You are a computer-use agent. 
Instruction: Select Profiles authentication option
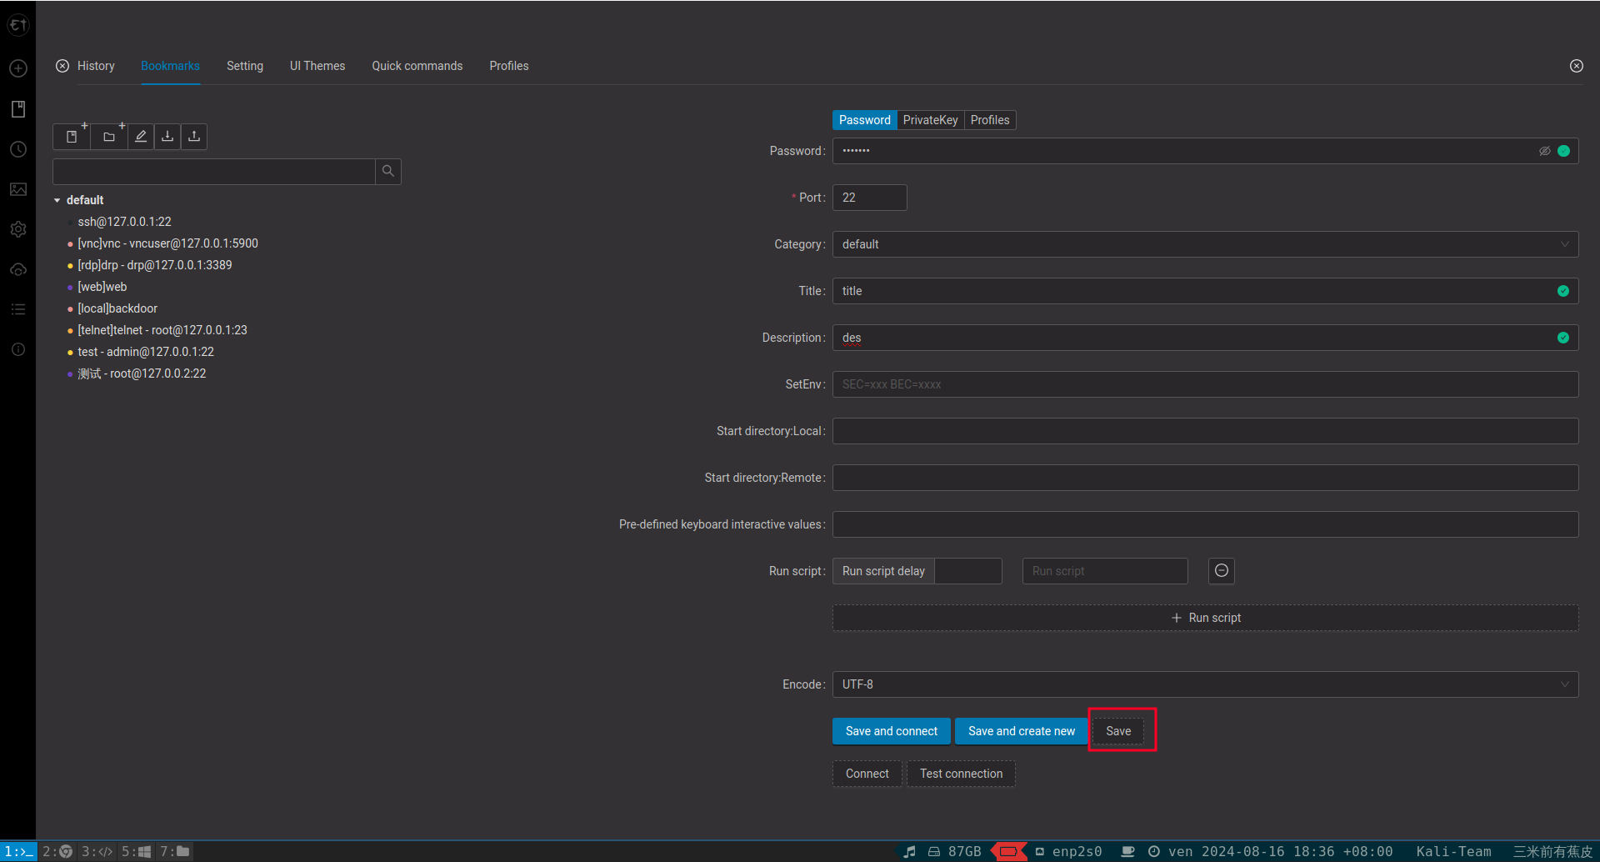click(989, 120)
